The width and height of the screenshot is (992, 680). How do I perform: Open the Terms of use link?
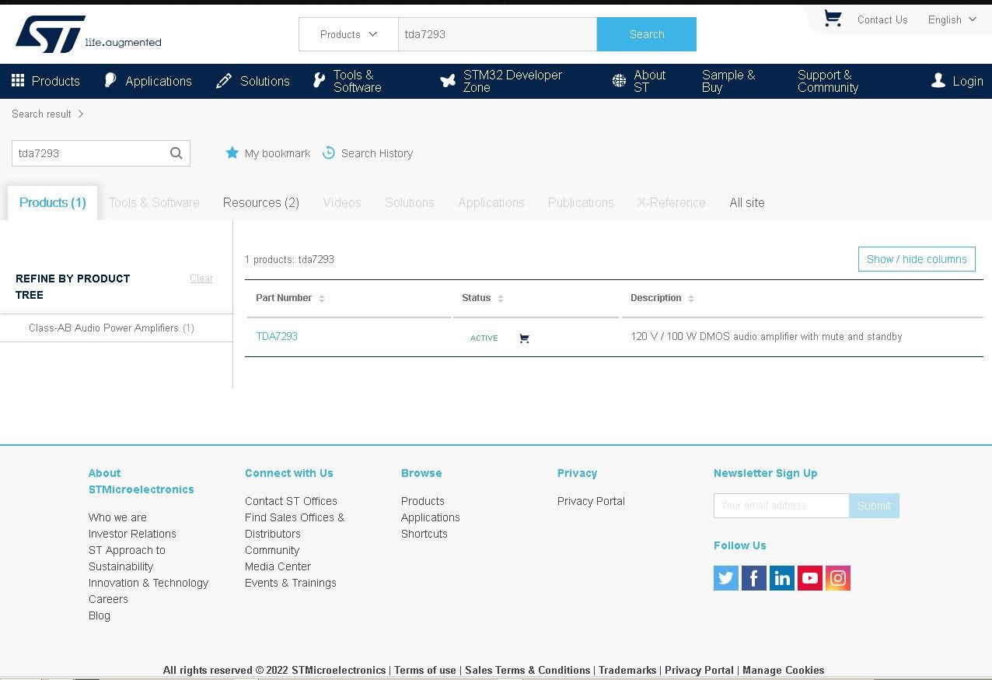tap(425, 670)
